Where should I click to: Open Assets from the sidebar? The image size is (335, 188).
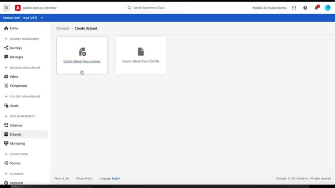coord(14,105)
